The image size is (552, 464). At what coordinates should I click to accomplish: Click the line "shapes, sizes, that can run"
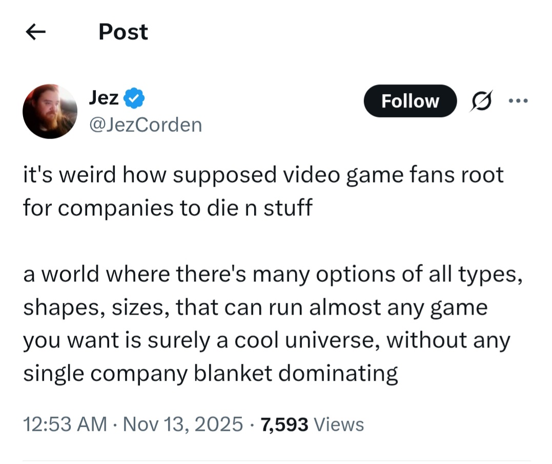point(255,308)
